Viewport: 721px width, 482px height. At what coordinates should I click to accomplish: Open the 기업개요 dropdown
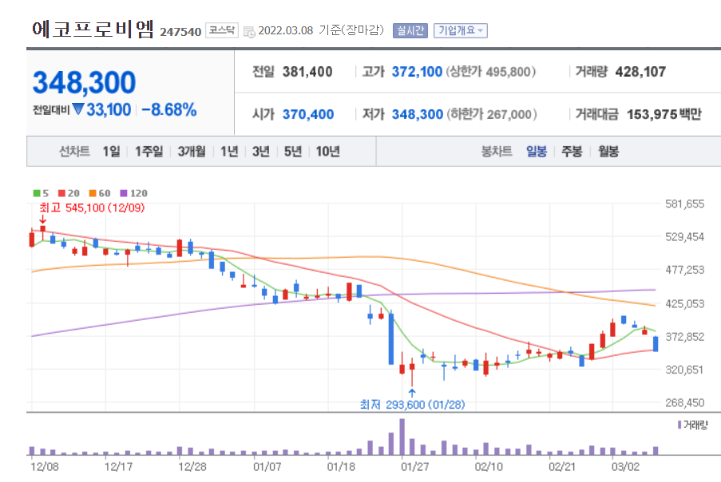point(460,31)
